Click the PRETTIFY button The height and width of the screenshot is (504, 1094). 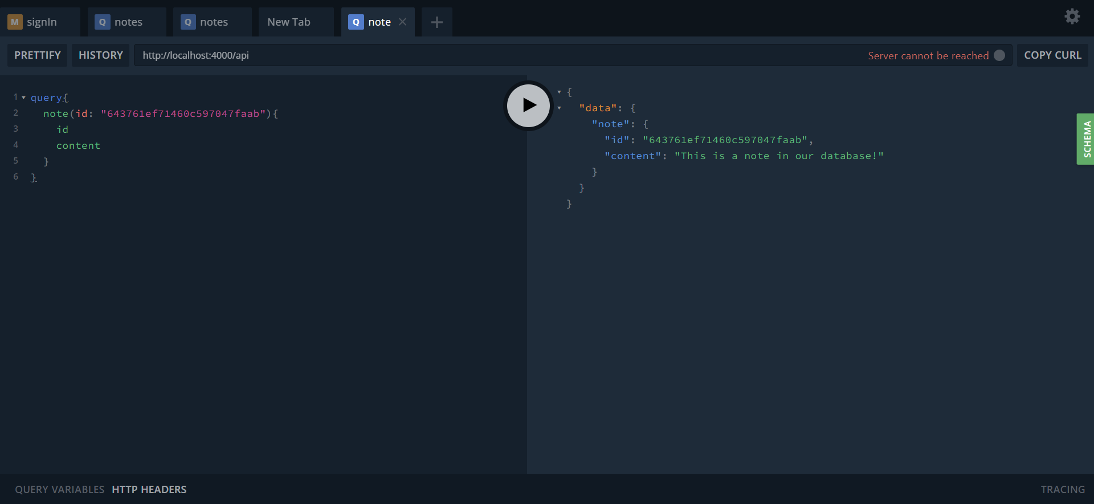(38, 55)
